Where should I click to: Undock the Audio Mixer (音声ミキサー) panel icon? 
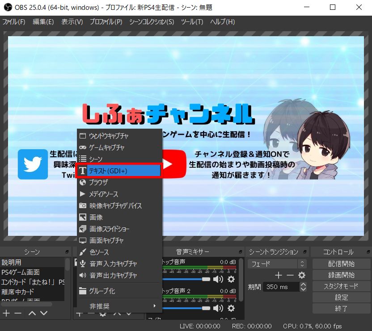point(241,251)
